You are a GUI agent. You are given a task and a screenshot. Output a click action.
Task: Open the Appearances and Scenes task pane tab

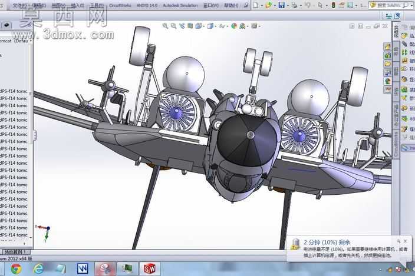coord(388,81)
